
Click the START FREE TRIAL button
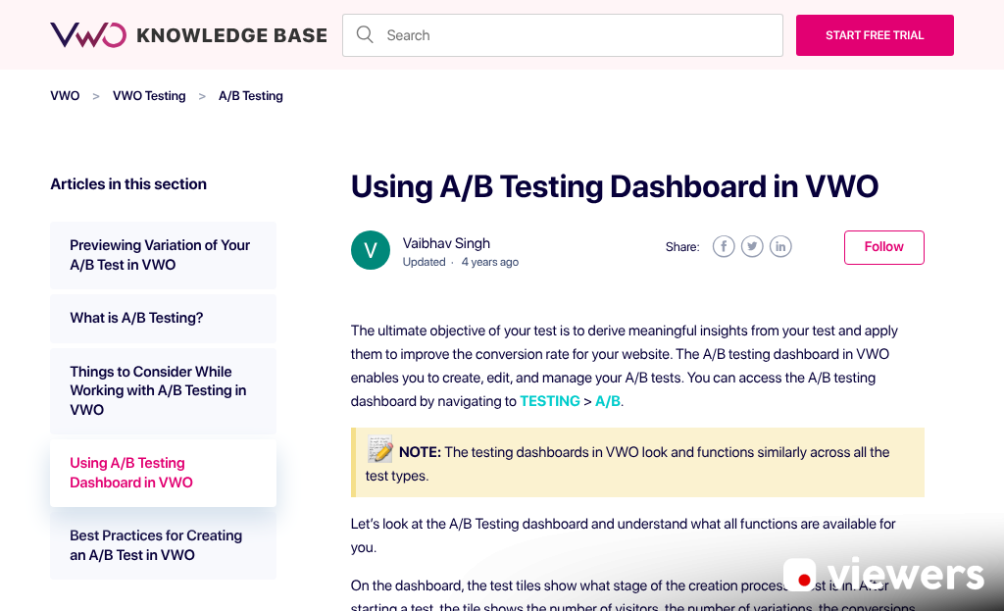[x=874, y=34]
